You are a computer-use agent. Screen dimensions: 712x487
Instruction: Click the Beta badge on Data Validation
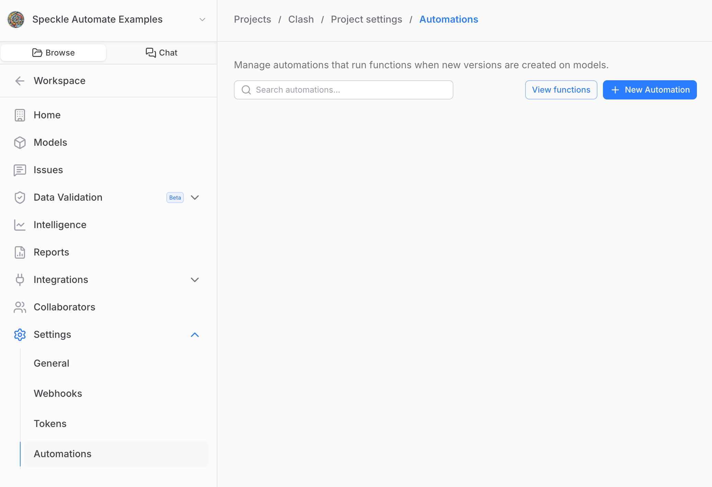pos(175,198)
